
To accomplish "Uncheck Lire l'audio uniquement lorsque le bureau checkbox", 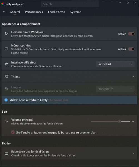I will tap(13, 132).
